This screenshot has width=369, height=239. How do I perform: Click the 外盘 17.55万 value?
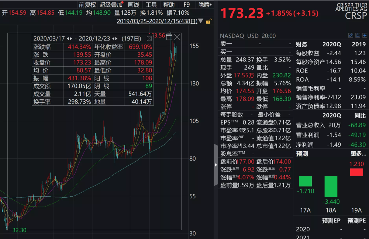244,75
